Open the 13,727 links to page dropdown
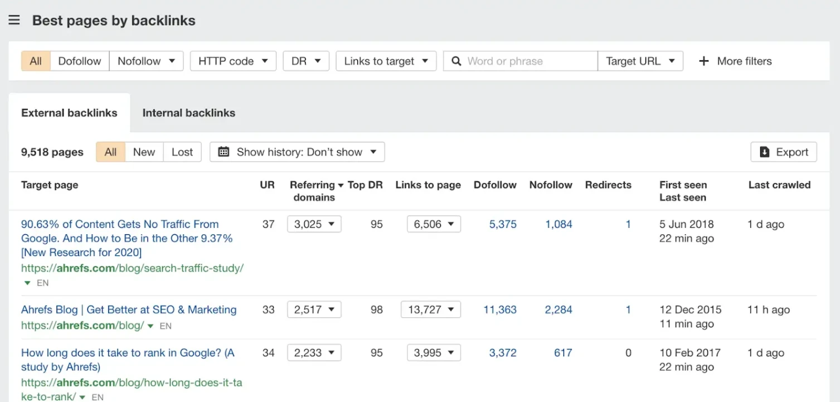The height and width of the screenshot is (402, 840). [x=431, y=309]
